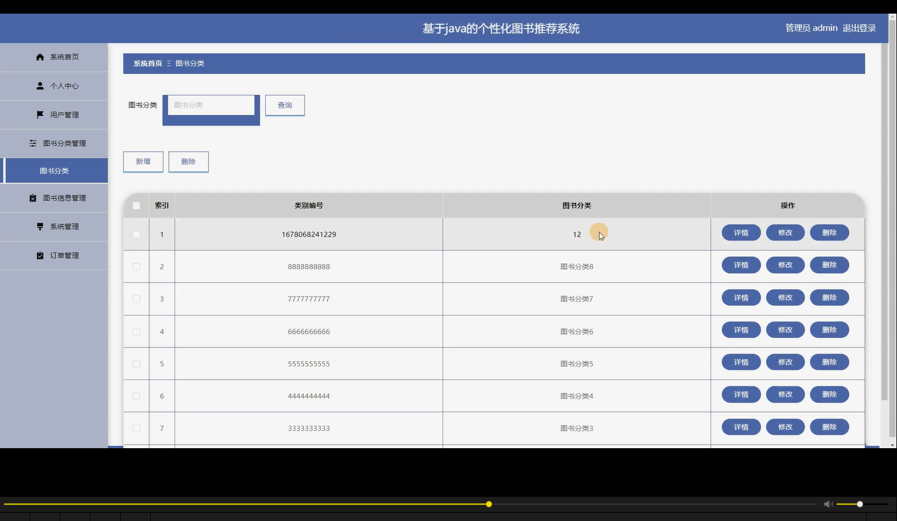Click the 系统管理 sidebar icon
The image size is (897, 521).
pos(40,226)
